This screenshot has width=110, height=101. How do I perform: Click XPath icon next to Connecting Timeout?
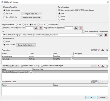[x=36, y=28]
